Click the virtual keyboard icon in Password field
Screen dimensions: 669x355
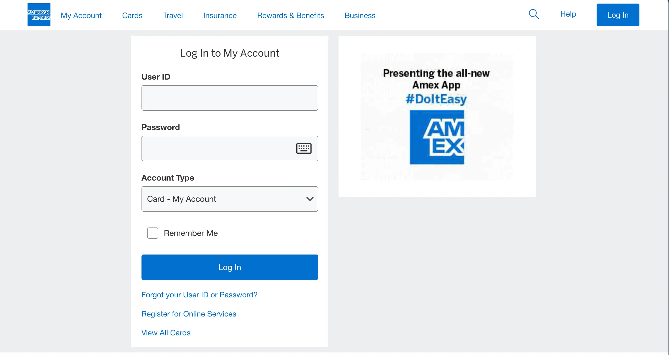point(304,148)
